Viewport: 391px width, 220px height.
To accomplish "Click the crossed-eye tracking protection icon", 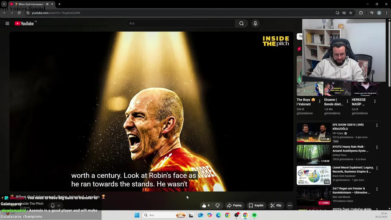I will click(x=344, y=13).
